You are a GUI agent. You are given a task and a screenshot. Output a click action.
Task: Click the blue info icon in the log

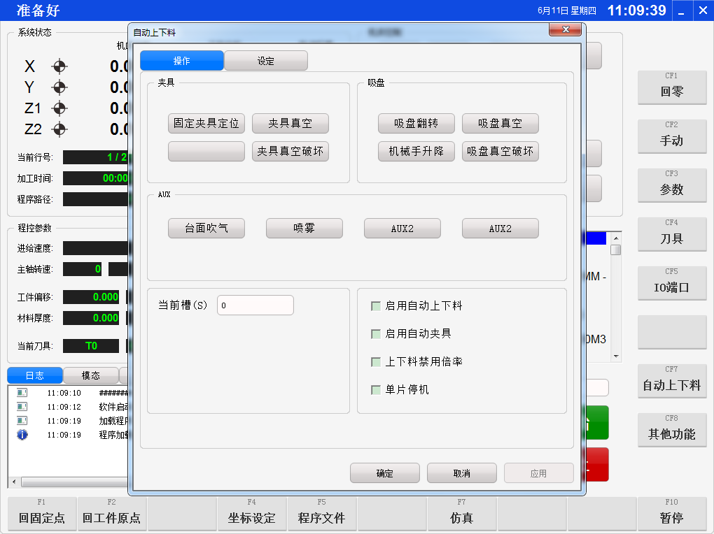coord(22,435)
